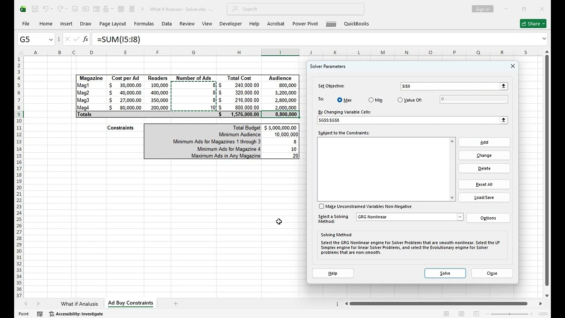Click the Excel app logo icon
The width and height of the screenshot is (565, 318).
[x=23, y=9]
